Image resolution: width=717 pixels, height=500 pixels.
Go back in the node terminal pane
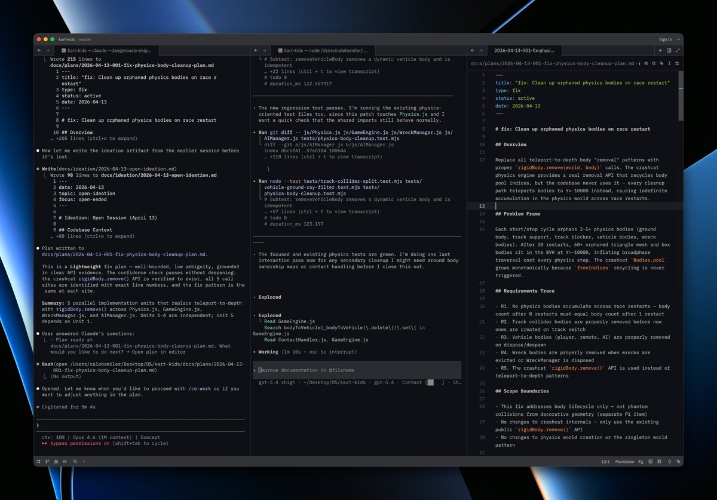coord(255,51)
